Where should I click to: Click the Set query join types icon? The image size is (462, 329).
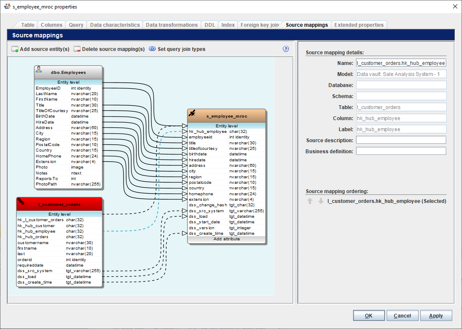point(152,49)
